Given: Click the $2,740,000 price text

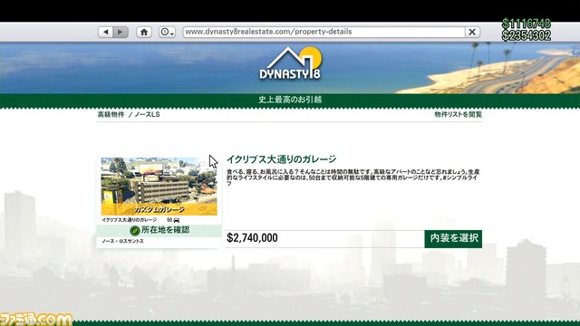Looking at the screenshot, I should (252, 238).
